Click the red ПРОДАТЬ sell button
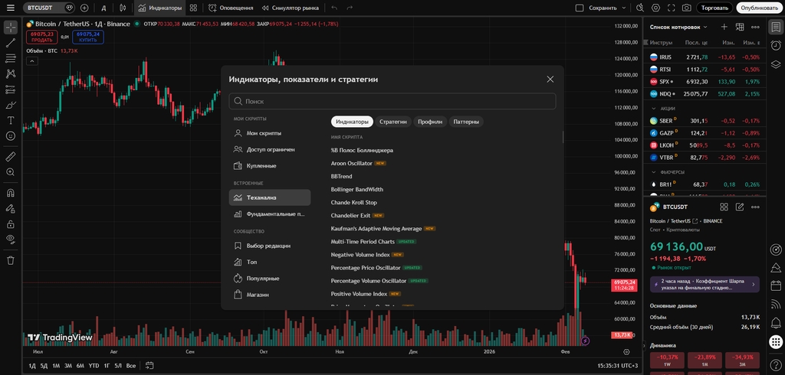The image size is (785, 375). pos(42,37)
